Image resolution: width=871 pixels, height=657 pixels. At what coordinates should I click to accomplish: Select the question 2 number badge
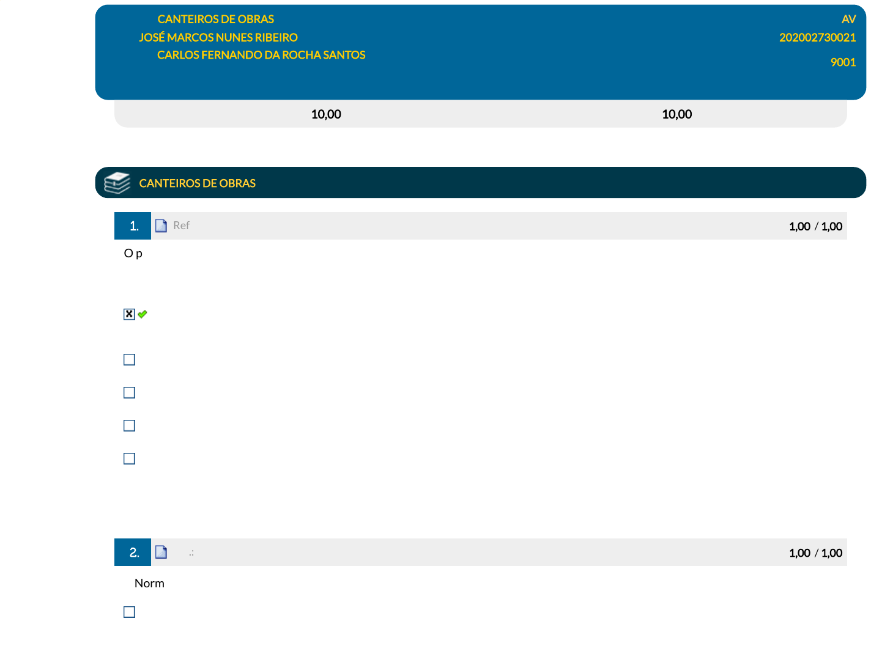point(133,552)
